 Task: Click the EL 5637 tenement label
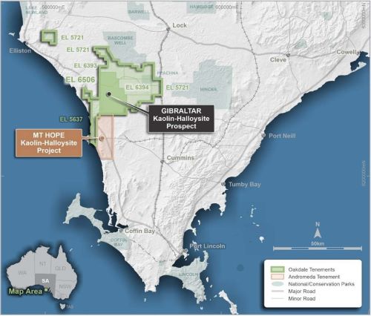[71, 119]
